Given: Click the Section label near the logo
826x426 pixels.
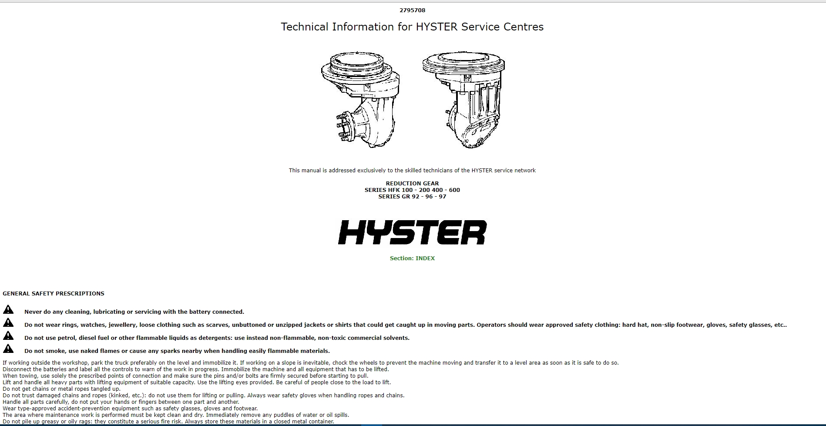Looking at the screenshot, I should [x=401, y=258].
